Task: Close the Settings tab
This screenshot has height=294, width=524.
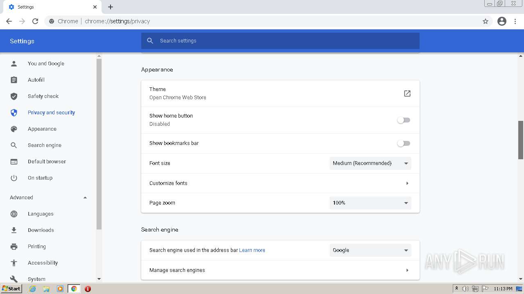Action: 95,7
